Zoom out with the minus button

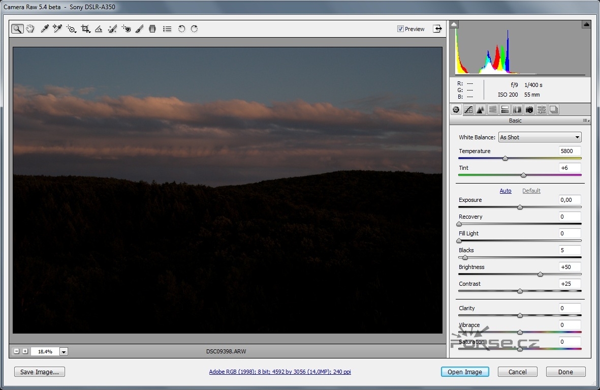pos(16,351)
